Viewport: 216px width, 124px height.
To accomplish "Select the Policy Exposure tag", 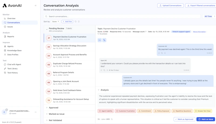I will coord(162,111).
